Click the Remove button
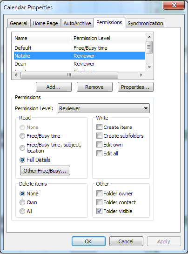 click(94, 87)
